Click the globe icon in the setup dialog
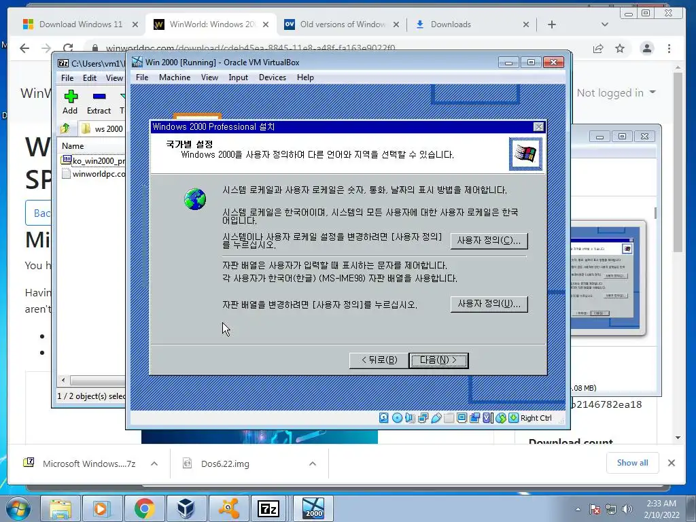 click(195, 199)
